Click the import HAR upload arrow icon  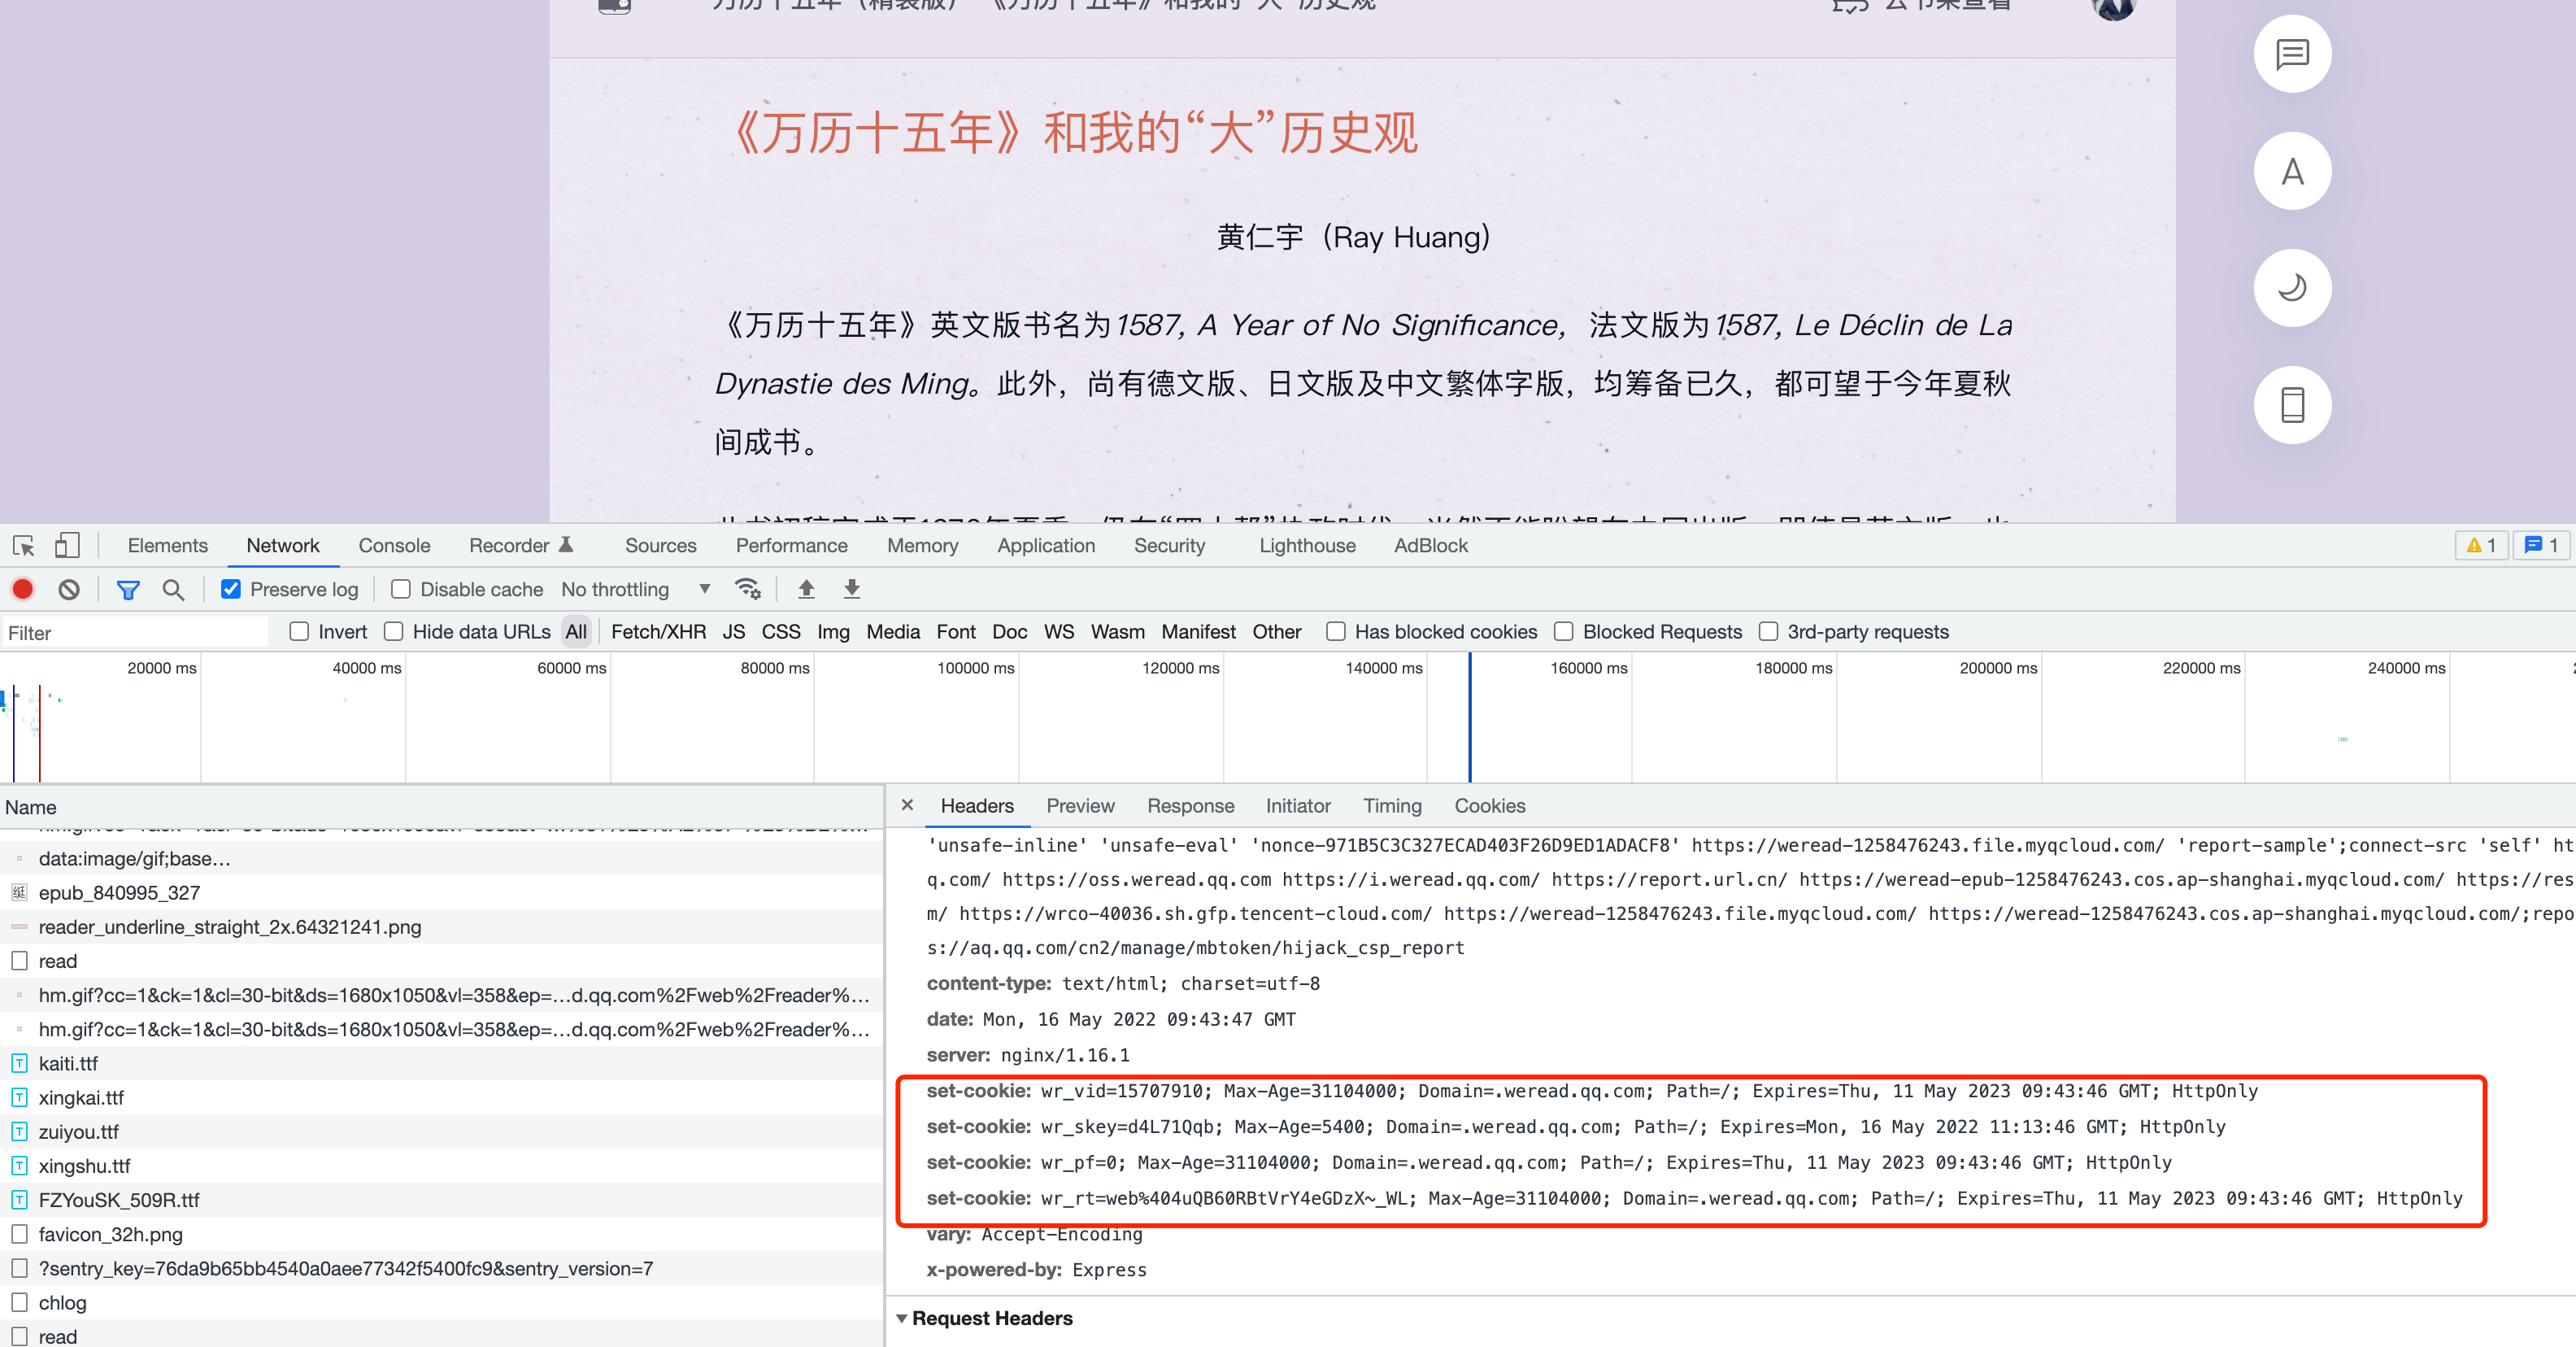tap(806, 589)
